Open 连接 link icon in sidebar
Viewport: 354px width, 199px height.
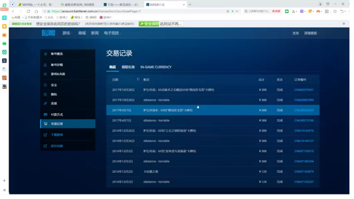pos(45,103)
